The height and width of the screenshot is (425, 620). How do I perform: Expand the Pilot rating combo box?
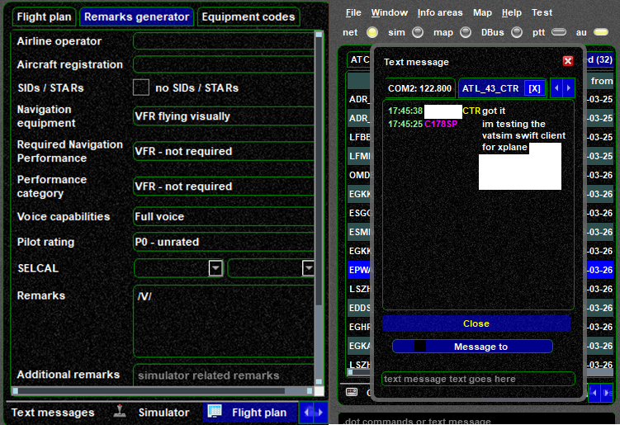coord(223,243)
